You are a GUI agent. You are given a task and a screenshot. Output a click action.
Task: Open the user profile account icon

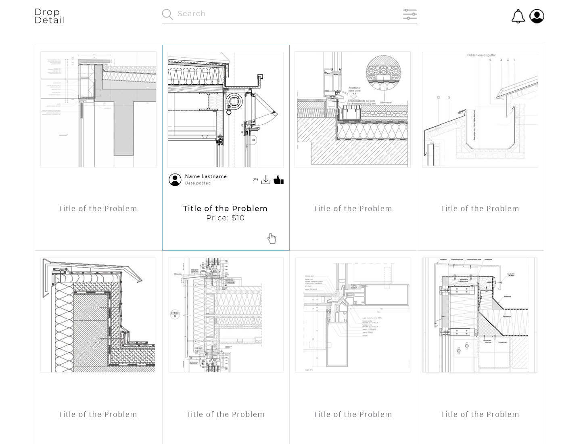click(537, 16)
